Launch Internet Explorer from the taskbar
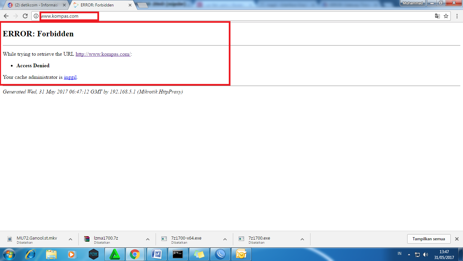 point(31,254)
